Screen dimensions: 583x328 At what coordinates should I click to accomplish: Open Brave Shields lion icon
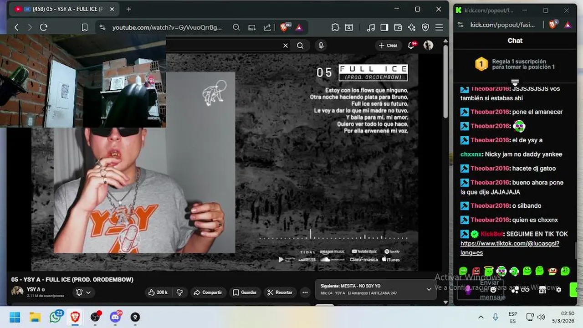[285, 27]
